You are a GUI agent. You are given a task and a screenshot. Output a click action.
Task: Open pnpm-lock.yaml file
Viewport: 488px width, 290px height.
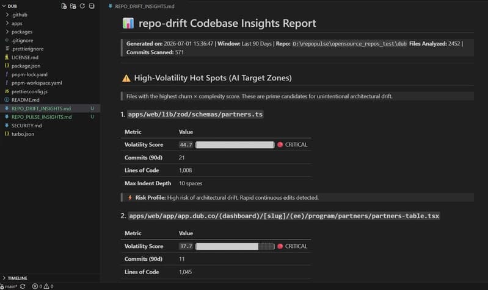coord(29,74)
